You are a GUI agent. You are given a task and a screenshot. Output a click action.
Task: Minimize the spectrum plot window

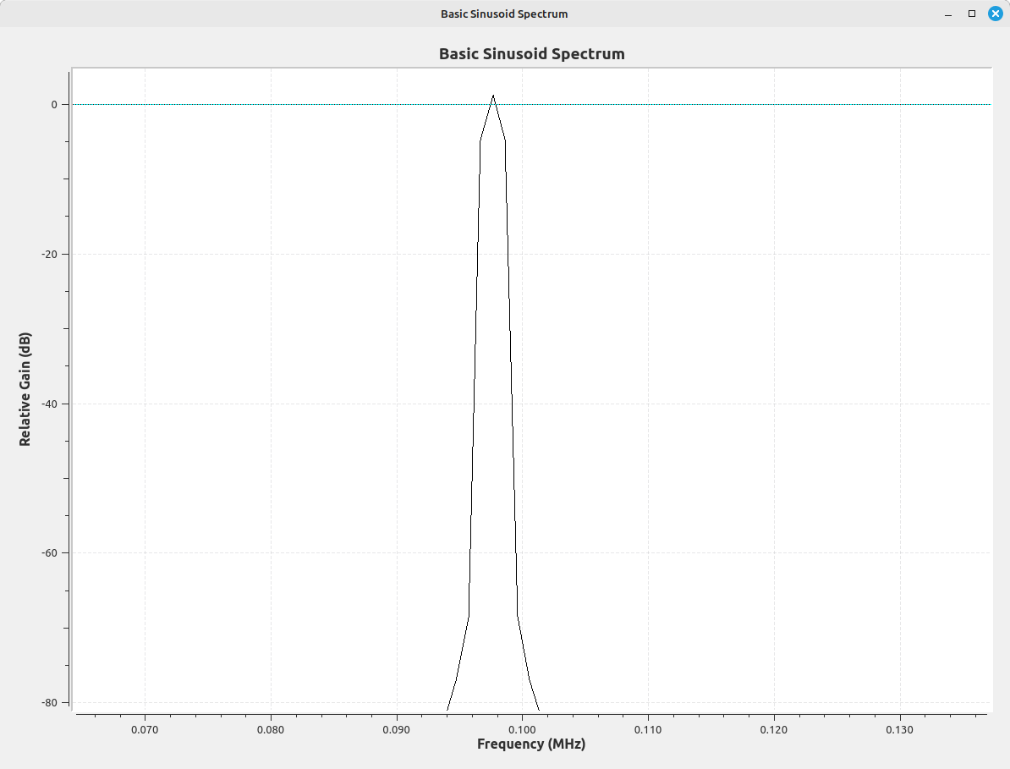[x=948, y=14]
